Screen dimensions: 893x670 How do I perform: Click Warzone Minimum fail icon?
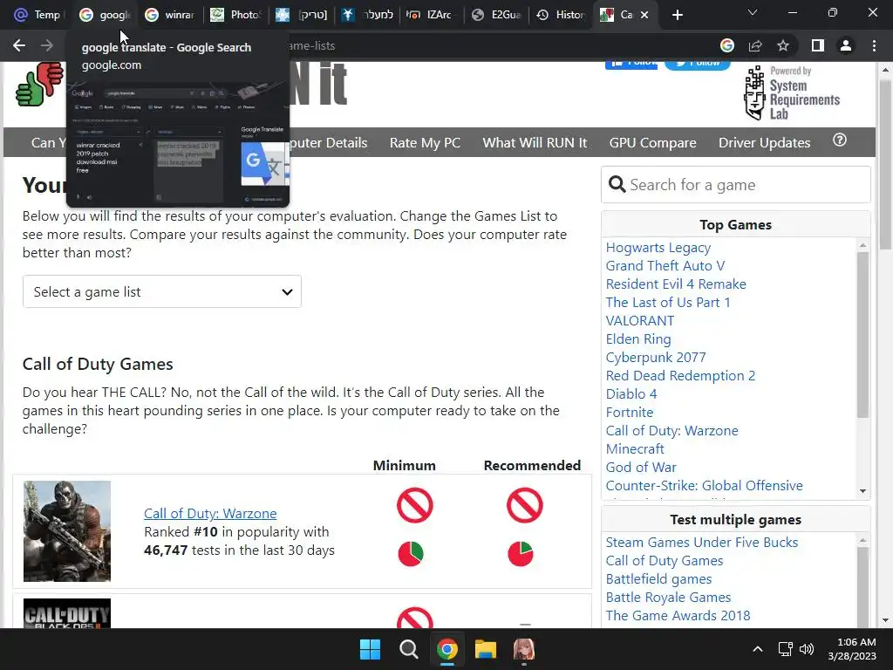[x=414, y=505]
